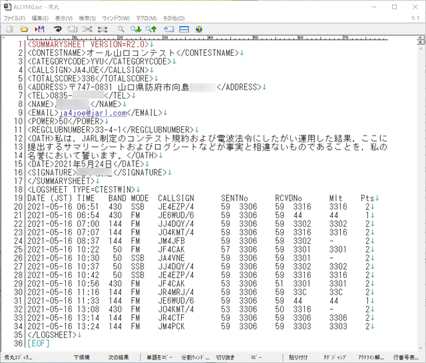Click callsign JR4MRJ/4 in the 11:16 row
The image size is (426, 363).
pos(176,292)
